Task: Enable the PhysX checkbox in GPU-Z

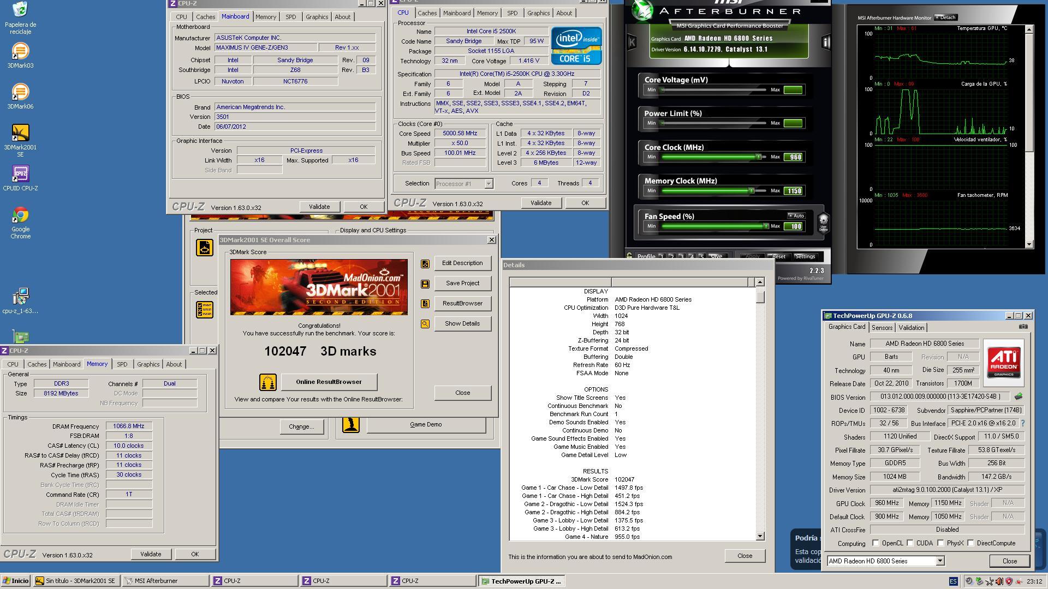Action: pos(941,543)
